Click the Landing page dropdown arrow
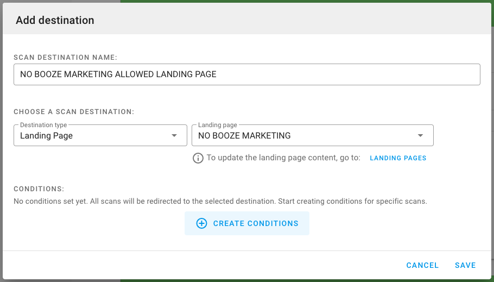The width and height of the screenshot is (494, 282). point(420,136)
